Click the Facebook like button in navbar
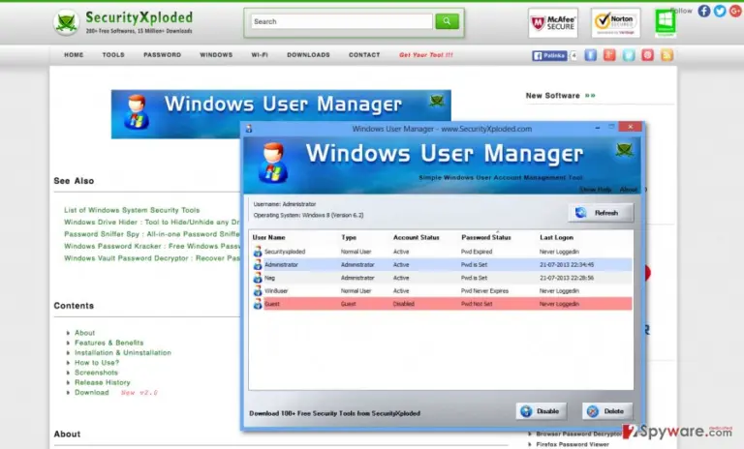Screen dimensions: 744x449 [549, 55]
